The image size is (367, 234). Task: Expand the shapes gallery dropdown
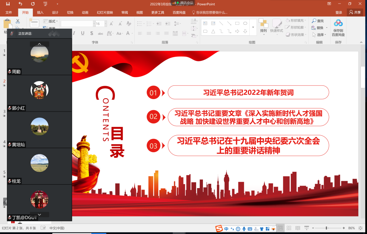(x=253, y=27)
